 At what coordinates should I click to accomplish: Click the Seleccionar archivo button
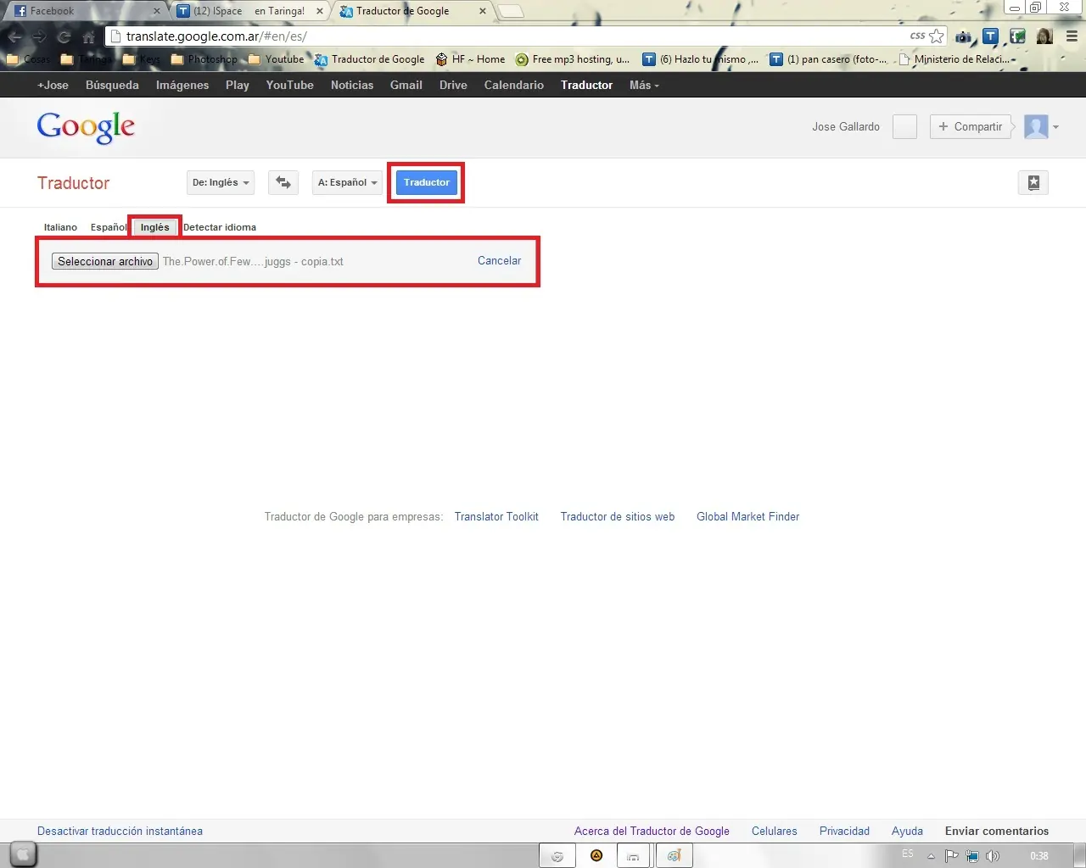tap(105, 261)
